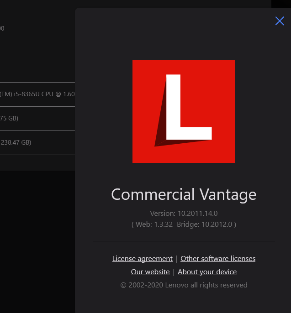Open Other software licenses link
Viewport: 291px width, 313px height.
218,259
